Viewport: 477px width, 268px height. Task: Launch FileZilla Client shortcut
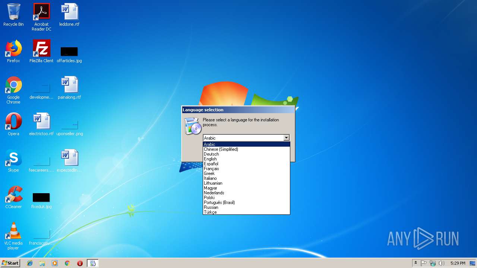coord(41,51)
